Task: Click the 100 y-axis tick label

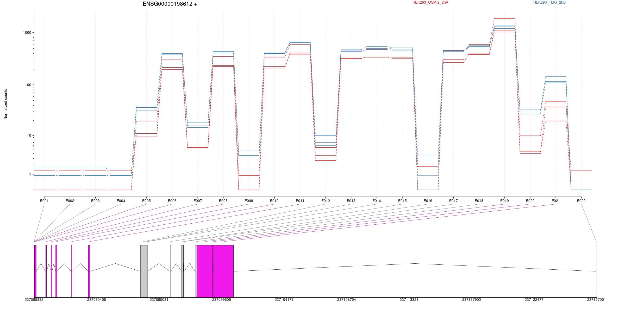Action: point(28,85)
